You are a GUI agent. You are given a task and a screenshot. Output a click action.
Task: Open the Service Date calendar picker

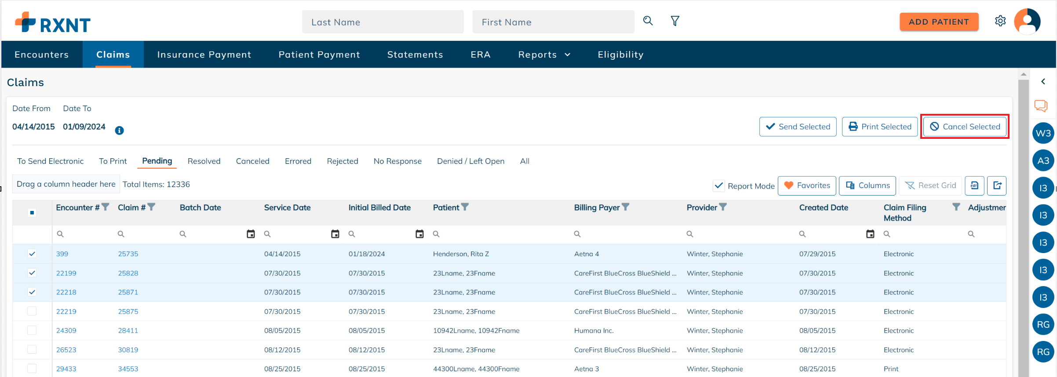point(335,234)
